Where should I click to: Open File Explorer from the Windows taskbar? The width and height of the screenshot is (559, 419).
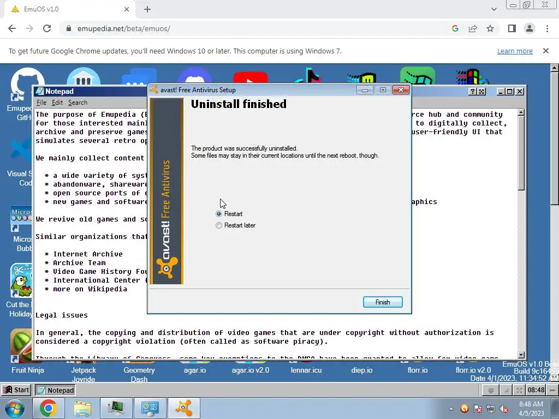(82, 408)
